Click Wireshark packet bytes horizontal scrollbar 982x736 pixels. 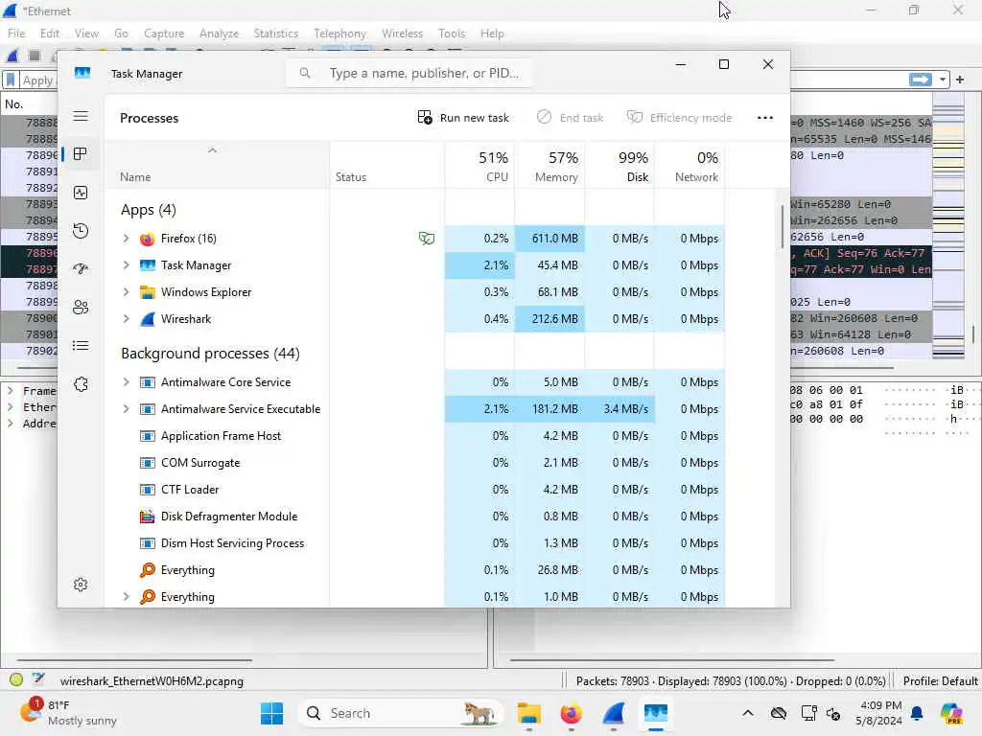[x=671, y=659]
